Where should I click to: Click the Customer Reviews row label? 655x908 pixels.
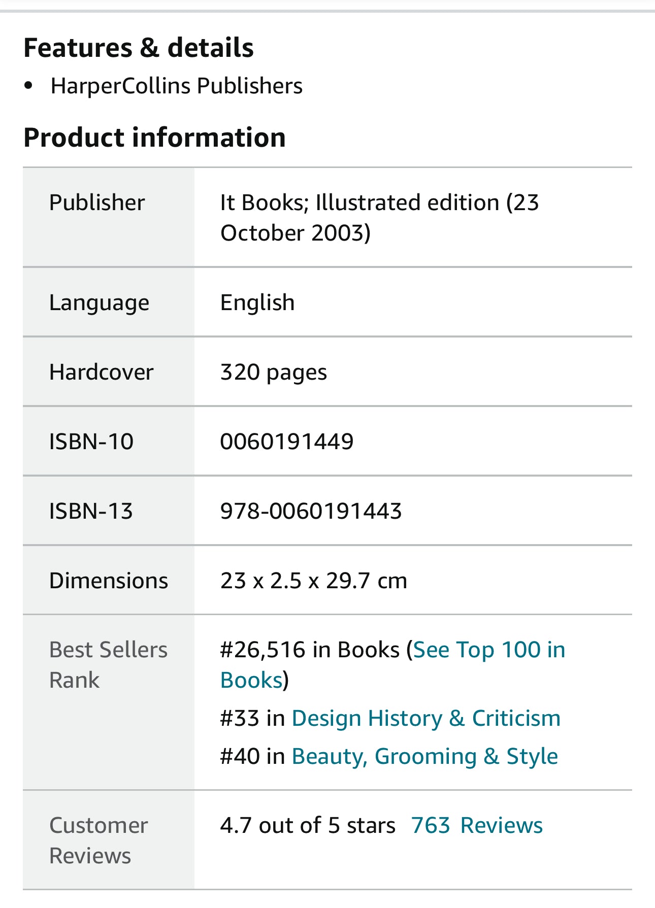(99, 840)
